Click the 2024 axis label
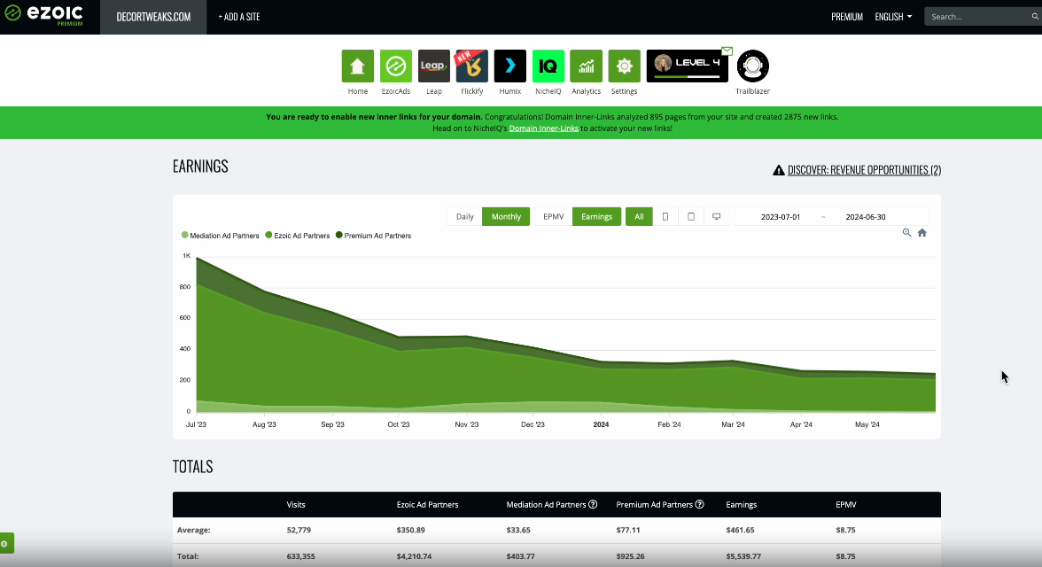The height and width of the screenshot is (567, 1042). [601, 424]
